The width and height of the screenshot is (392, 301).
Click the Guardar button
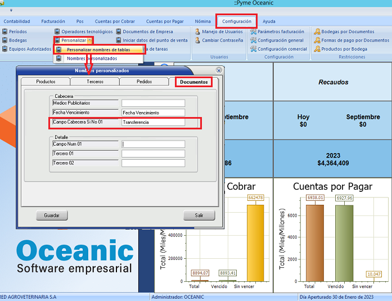tap(52, 215)
